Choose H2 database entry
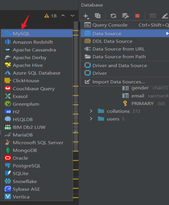Viewport: 169px width, 205px height. 37,112
